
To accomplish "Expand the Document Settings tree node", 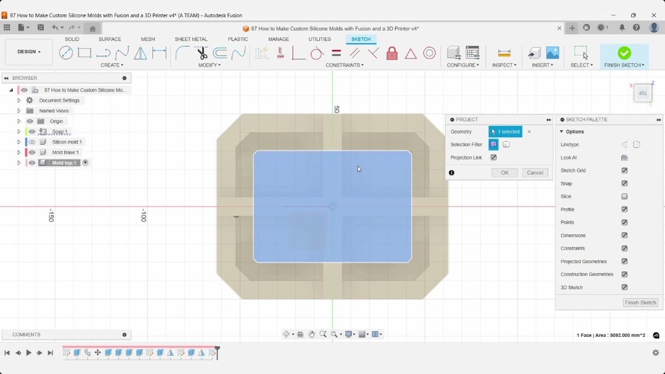I will (19, 100).
